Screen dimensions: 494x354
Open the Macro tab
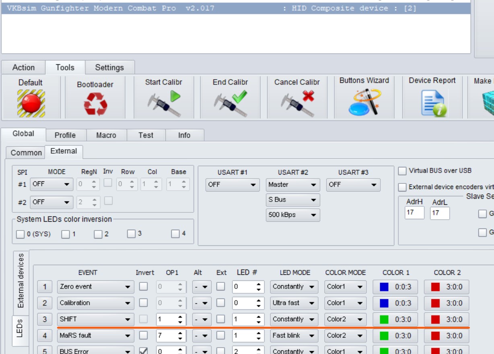coord(106,135)
